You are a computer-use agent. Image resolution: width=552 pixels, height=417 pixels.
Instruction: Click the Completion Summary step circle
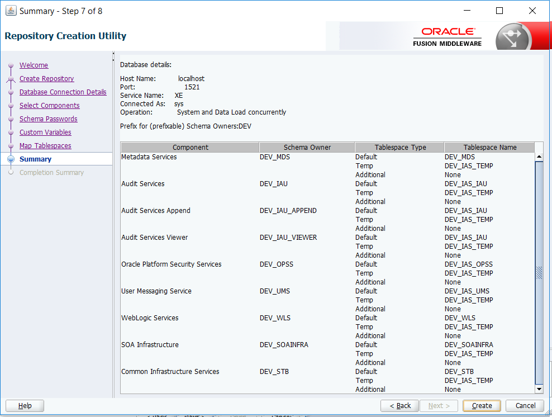click(11, 172)
